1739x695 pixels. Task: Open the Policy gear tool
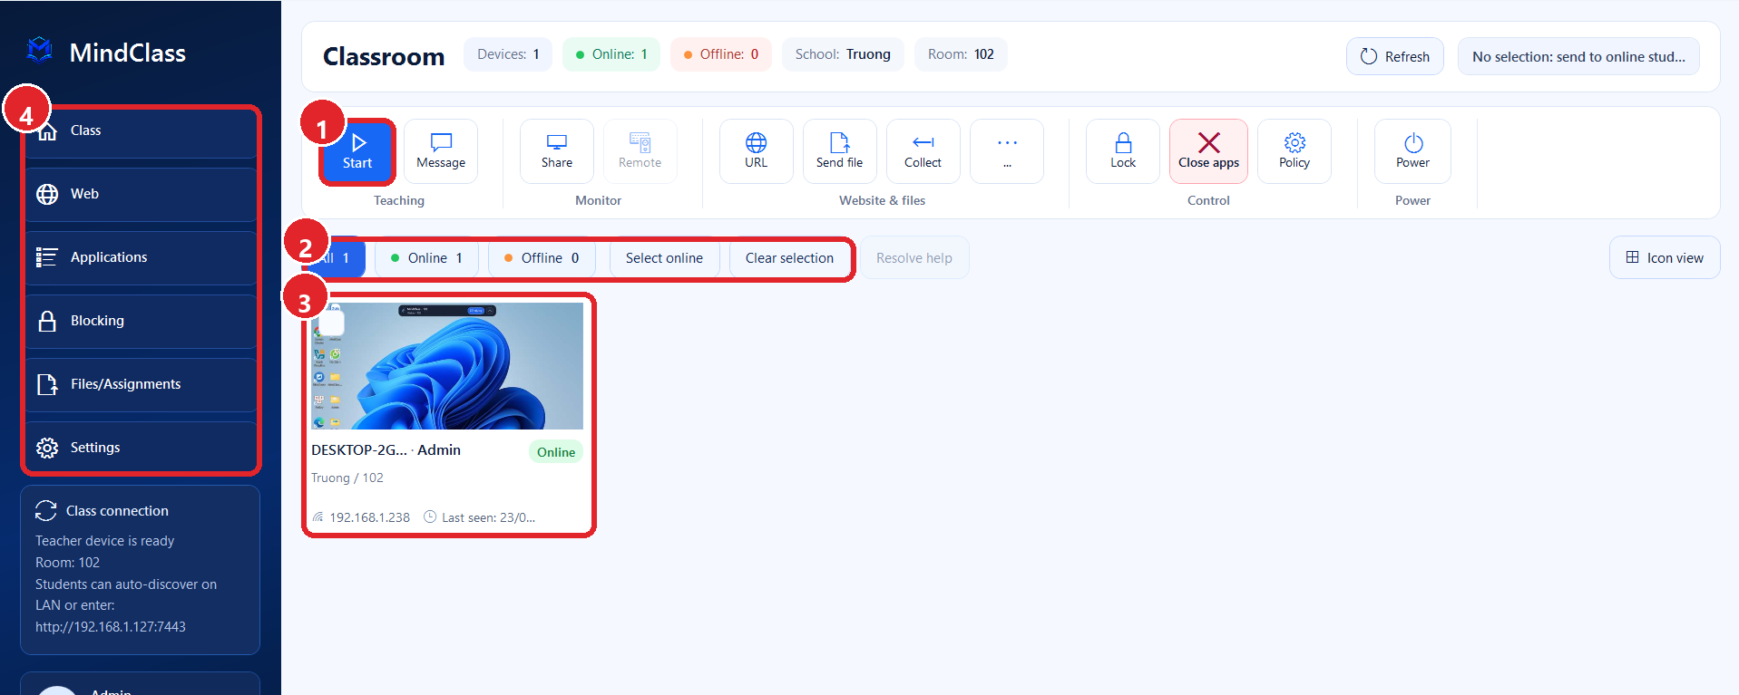(1294, 151)
